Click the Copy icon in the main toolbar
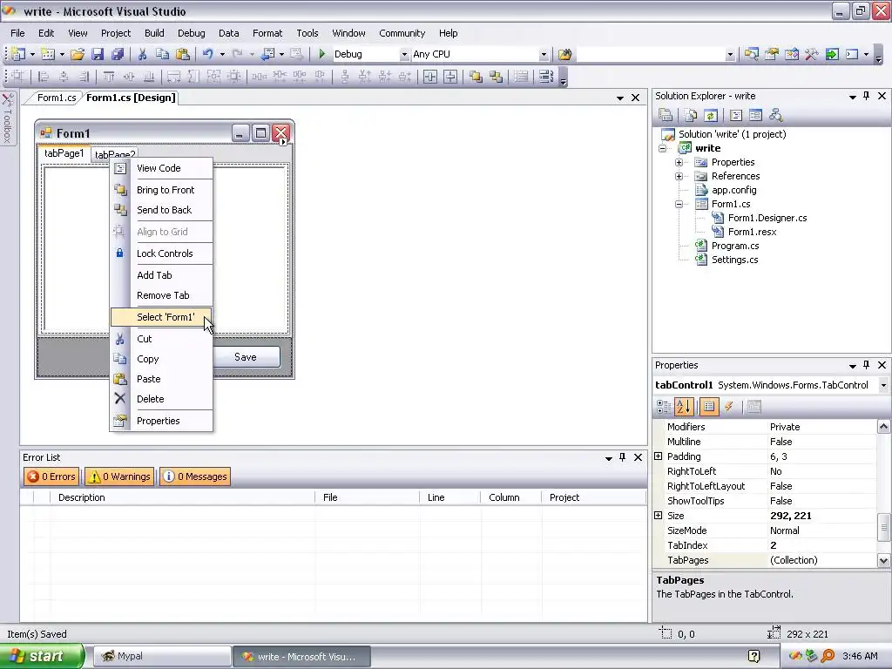The width and height of the screenshot is (892, 669). (162, 54)
